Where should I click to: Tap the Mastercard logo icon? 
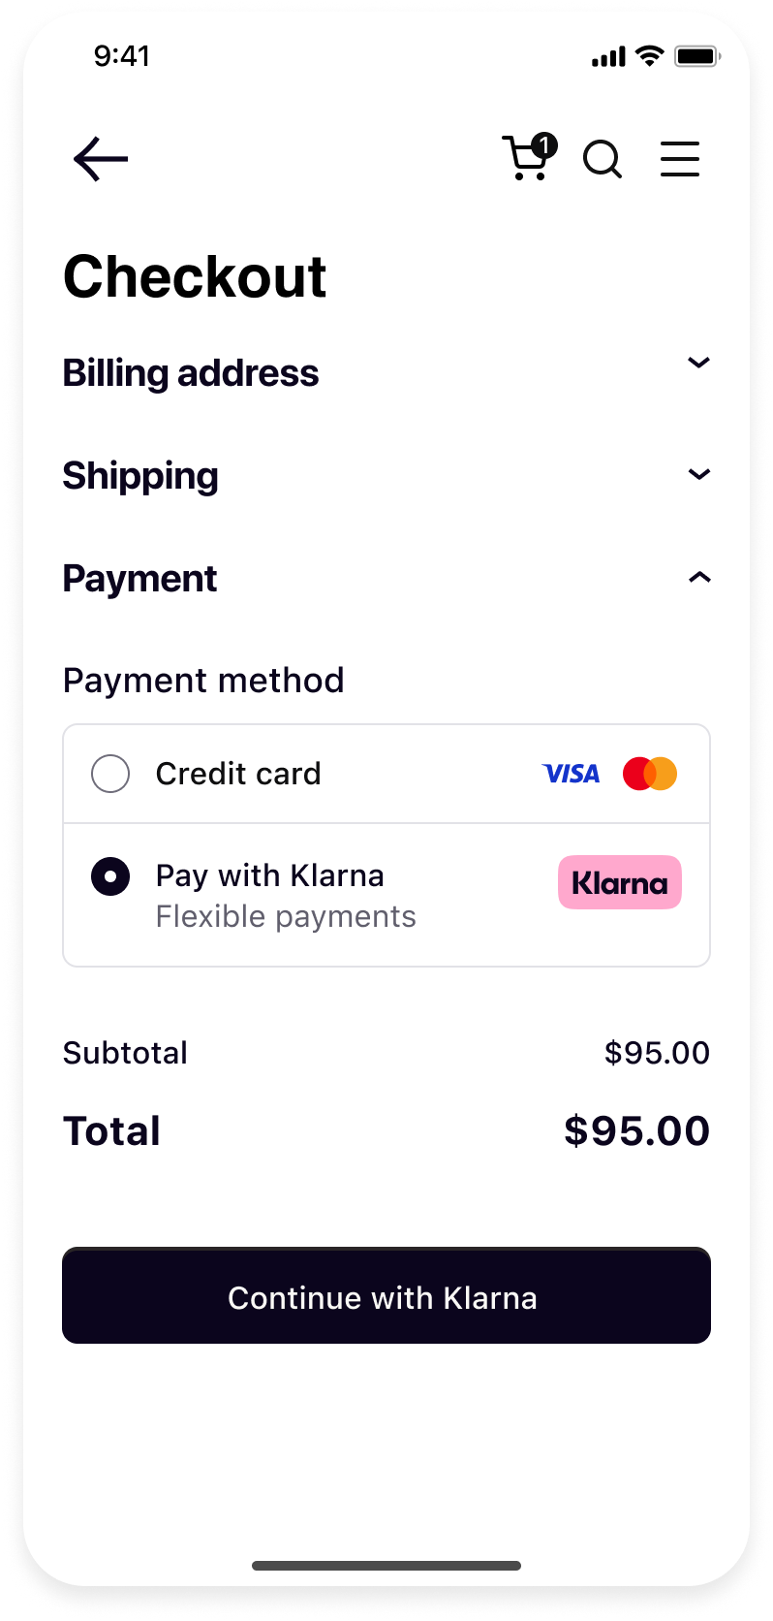click(x=650, y=774)
